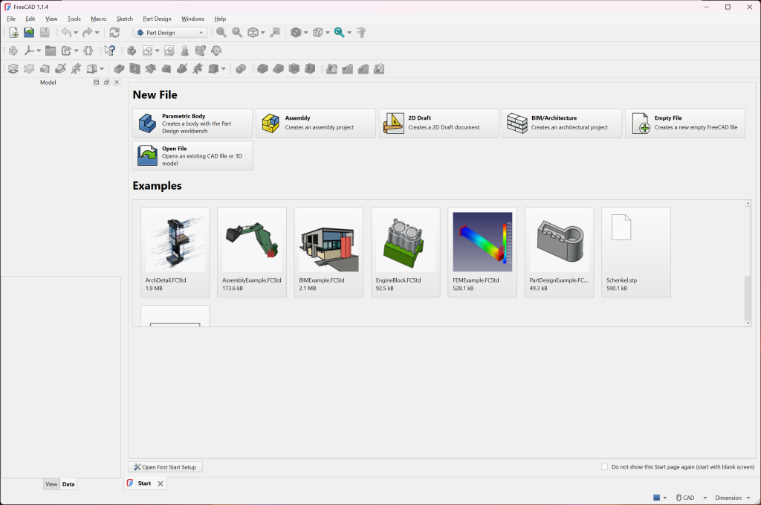
Task: Click the Create body icon
Action: (132, 51)
